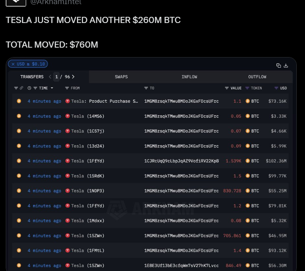Open the Tesla (1C57j) sender address
Image resolution: width=305 pixels, height=271 pixels.
tap(88, 131)
